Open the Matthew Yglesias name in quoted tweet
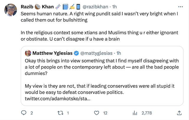Viewport: 189px width, 120px height. pyautogui.click(x=53, y=53)
